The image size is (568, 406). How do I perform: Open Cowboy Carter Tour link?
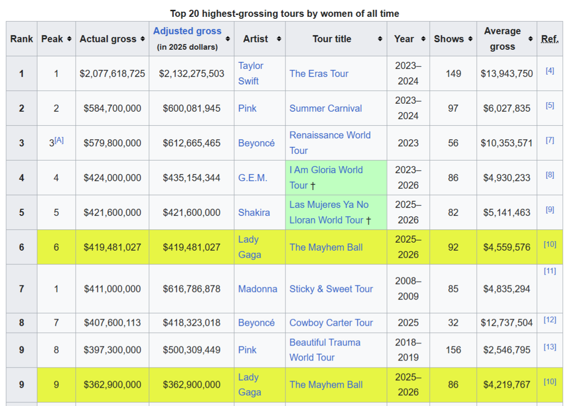click(331, 323)
